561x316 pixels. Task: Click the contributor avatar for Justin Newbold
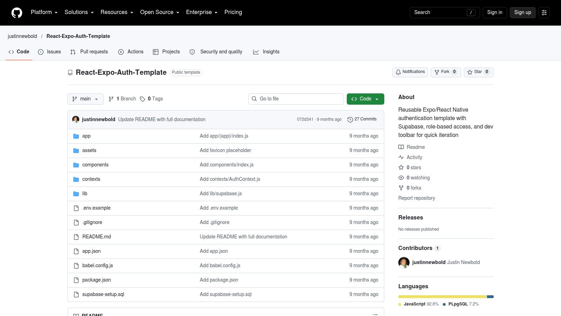point(404,263)
